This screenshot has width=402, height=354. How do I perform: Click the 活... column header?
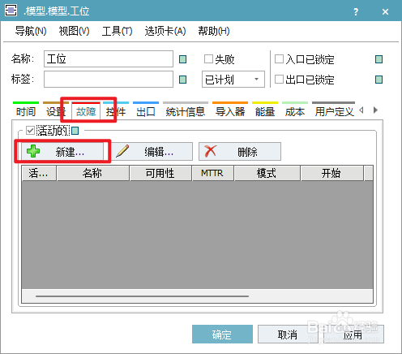coord(39,173)
